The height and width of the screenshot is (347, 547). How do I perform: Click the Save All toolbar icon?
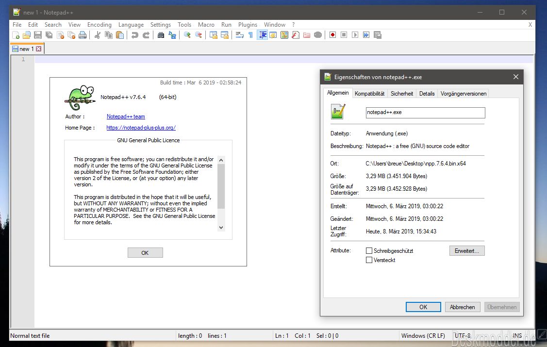tap(49, 35)
